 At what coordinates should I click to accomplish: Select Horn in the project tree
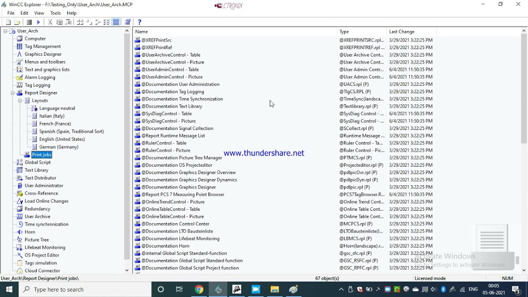coord(30,232)
